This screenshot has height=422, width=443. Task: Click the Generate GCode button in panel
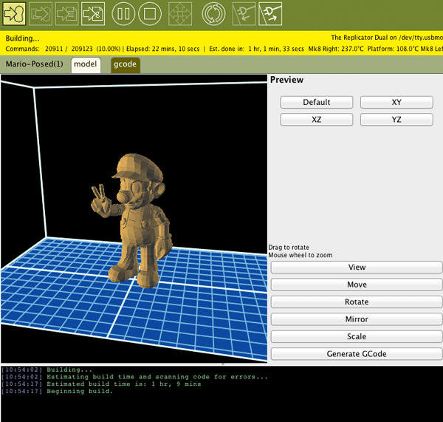(x=357, y=353)
